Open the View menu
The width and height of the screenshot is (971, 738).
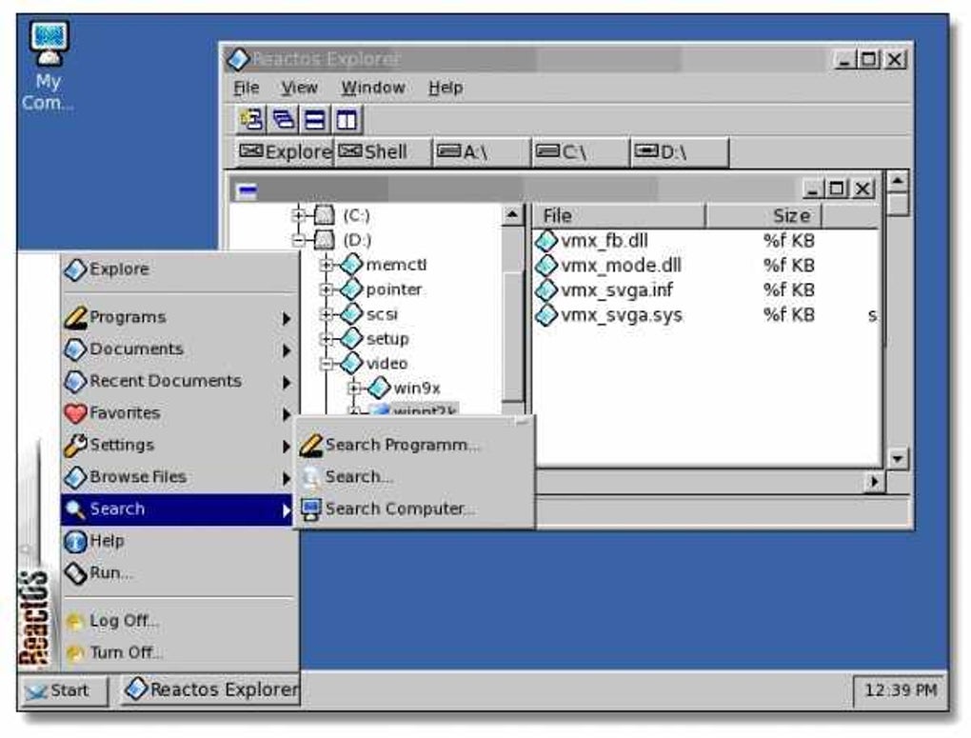299,88
